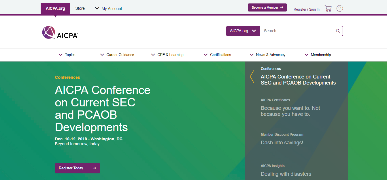Open the AICPA.org search scope dropdown
The image size is (387, 180).
pos(243,31)
